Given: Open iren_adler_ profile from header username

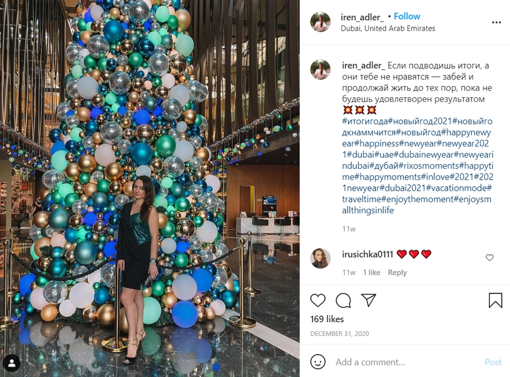Looking at the screenshot, I should (x=362, y=17).
